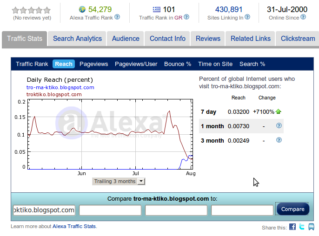This screenshot has height=236, width=319.
Task: Click the tro-ma-ktiko.blogspot.com chart legend
Action: coord(60,87)
